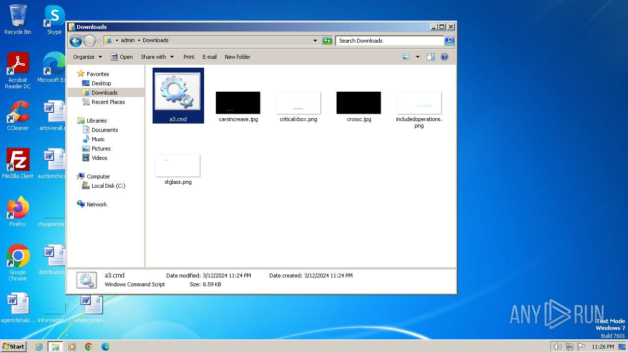
Task: Click the distribution Word document icon
Action: (52, 259)
